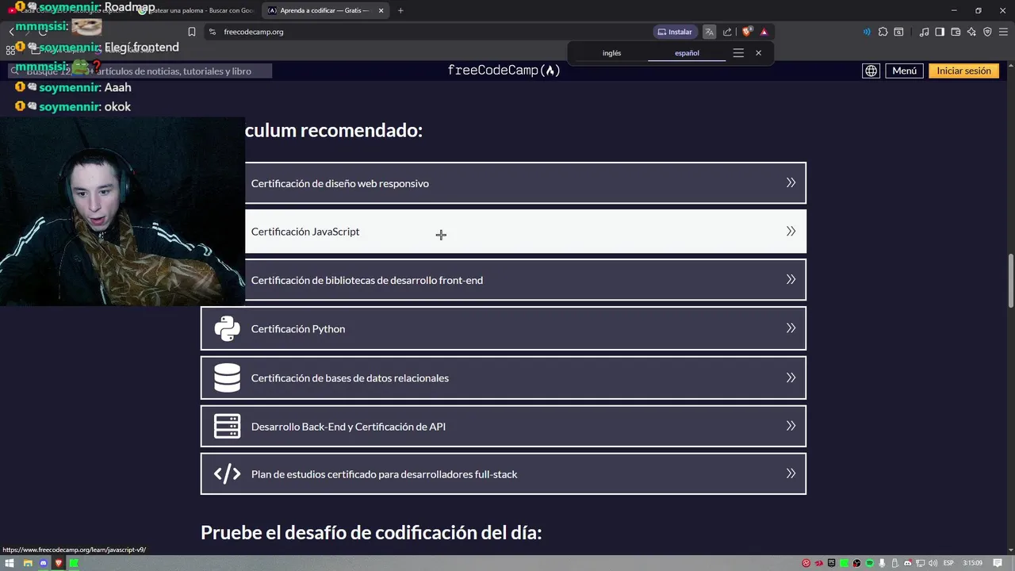Screen dimensions: 1015x571
Task: Click double chevron on Python row
Action: [x=791, y=328]
